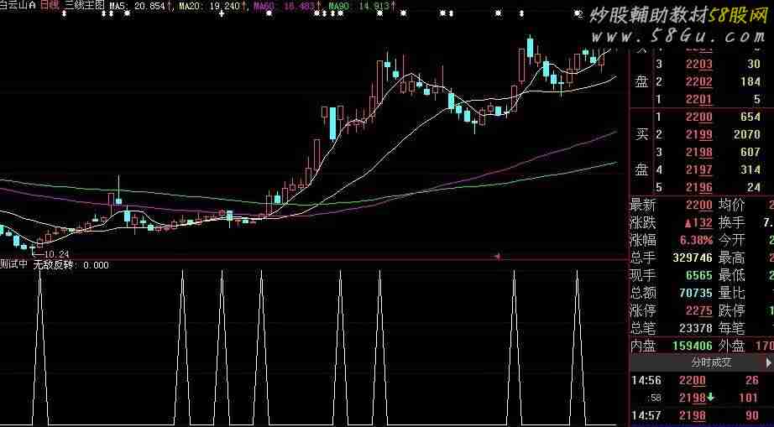Click sell level 3 price 2203
The image size is (774, 427).
point(699,64)
